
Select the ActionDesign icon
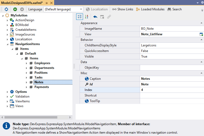tap(12, 20)
